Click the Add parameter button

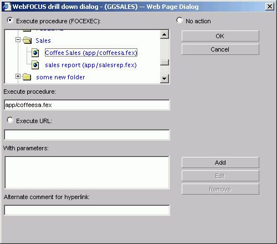tap(220, 162)
